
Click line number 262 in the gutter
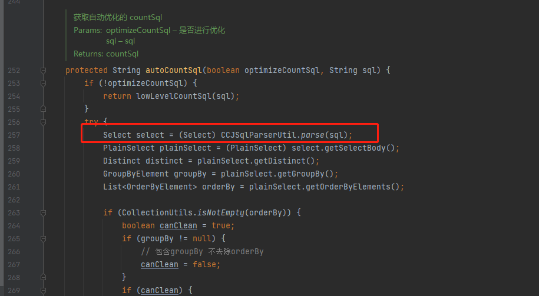pyautogui.click(x=14, y=200)
